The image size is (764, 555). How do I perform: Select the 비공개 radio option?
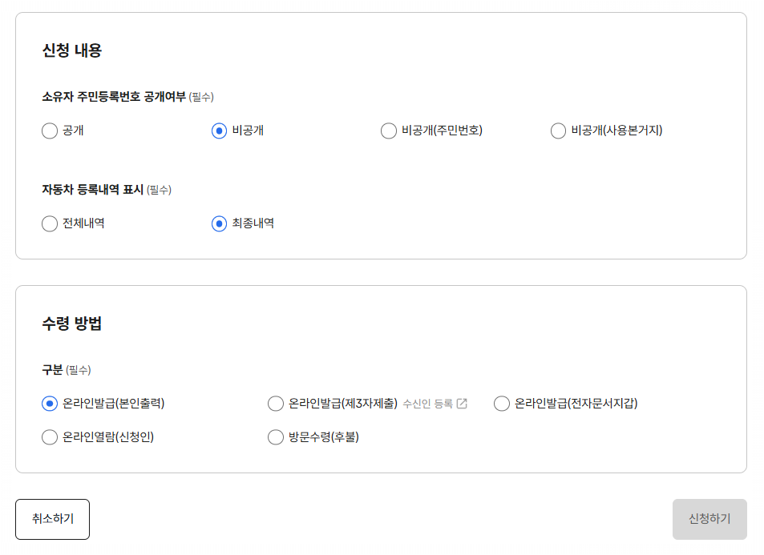coord(220,131)
